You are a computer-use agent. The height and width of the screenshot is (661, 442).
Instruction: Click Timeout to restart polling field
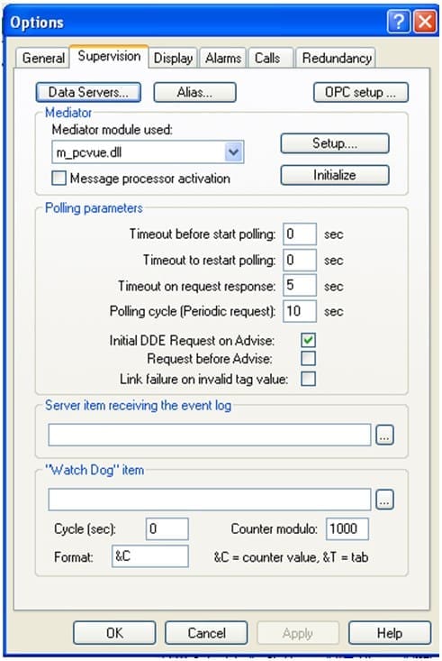(x=299, y=259)
